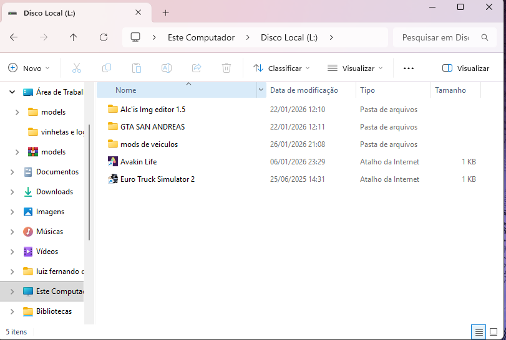Click the Share icon in toolbar
This screenshot has width=506, height=340.
197,68
